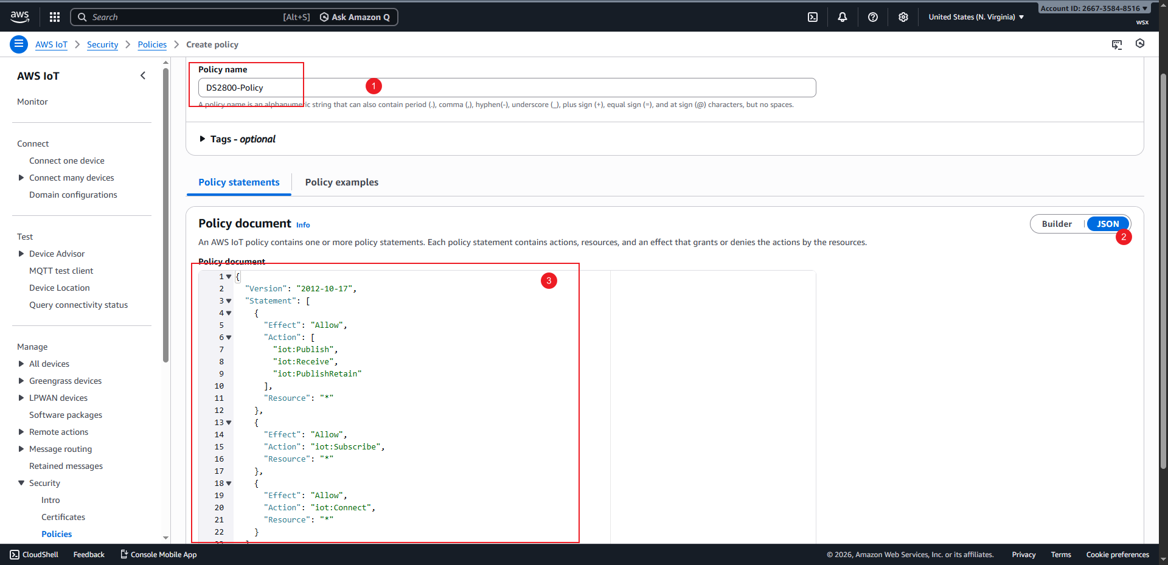Go to Policies in the breadcrumb
Viewport: 1168px width, 565px height.
tap(152, 44)
